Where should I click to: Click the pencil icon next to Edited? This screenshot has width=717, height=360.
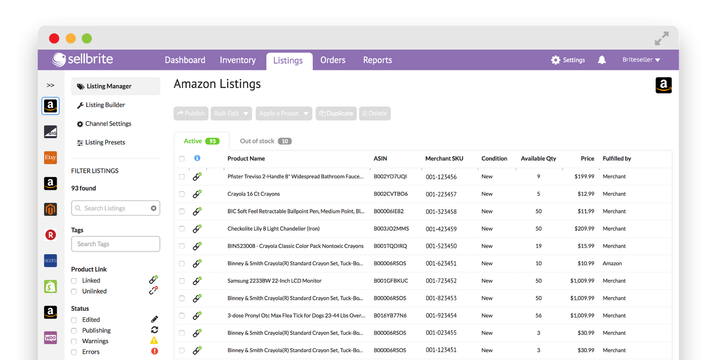pyautogui.click(x=154, y=319)
